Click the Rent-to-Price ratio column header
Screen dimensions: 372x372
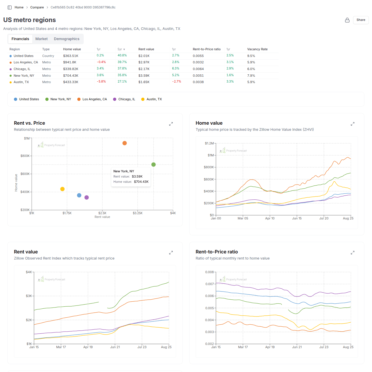[207, 49]
